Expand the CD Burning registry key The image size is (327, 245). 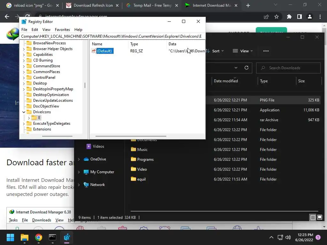24,60
